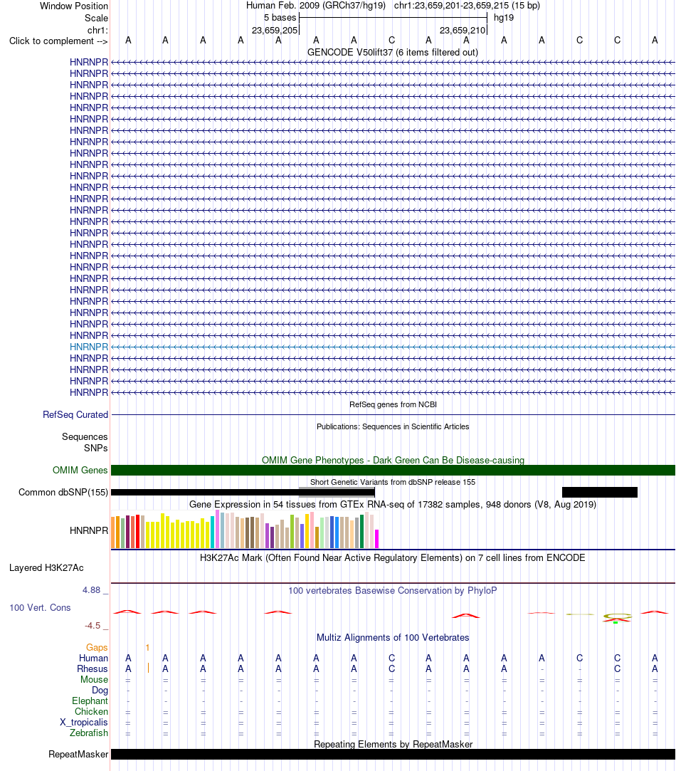This screenshot has width=676, height=771.
Task: Open the GENCODE V50lift37 track title
Action: (x=392, y=52)
